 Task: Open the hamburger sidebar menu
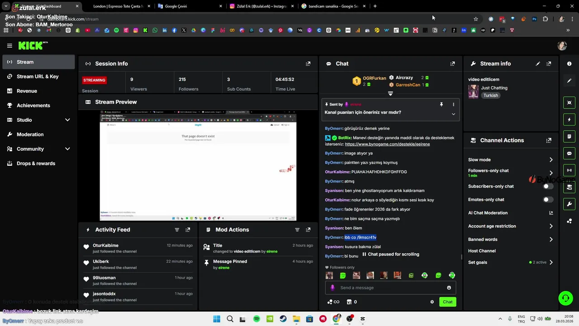(9, 46)
